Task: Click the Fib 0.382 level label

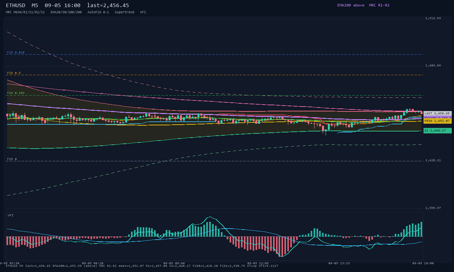Action: point(16,93)
